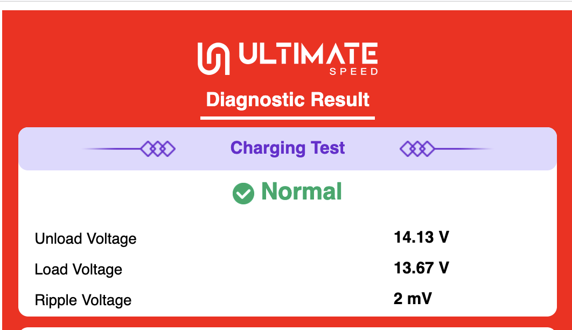The height and width of the screenshot is (330, 572).
Task: Click the Charging Test section header
Action: pyautogui.click(x=288, y=148)
